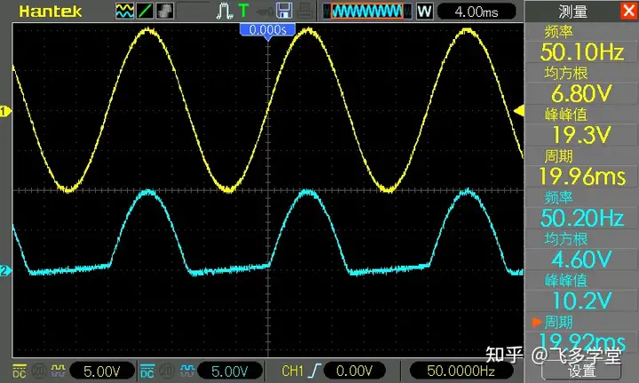Click the W window icon
Viewport: 639px width, 383px height.
(424, 11)
